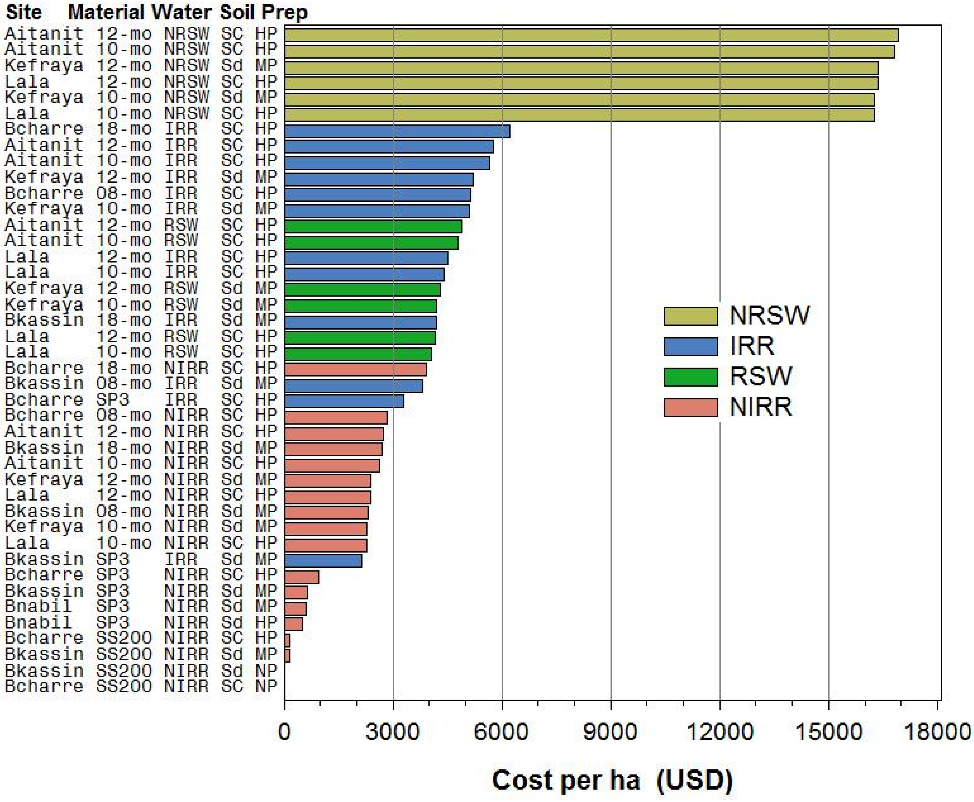Click the Lala 10-mo NRSW olive bar
The height and width of the screenshot is (802, 974).
[x=579, y=115]
